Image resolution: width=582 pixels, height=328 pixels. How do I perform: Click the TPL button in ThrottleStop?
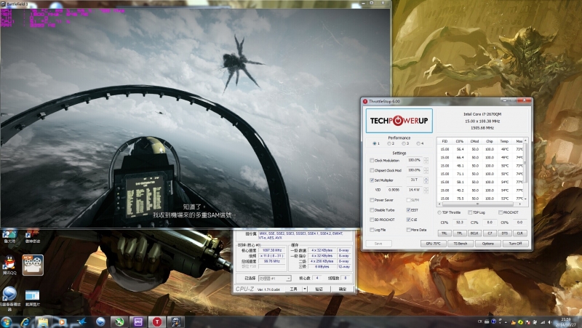coord(460,233)
